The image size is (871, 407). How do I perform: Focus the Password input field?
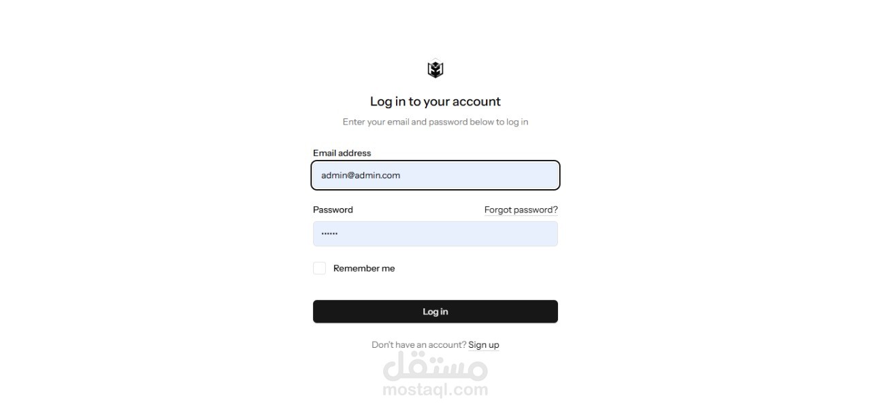(435, 233)
